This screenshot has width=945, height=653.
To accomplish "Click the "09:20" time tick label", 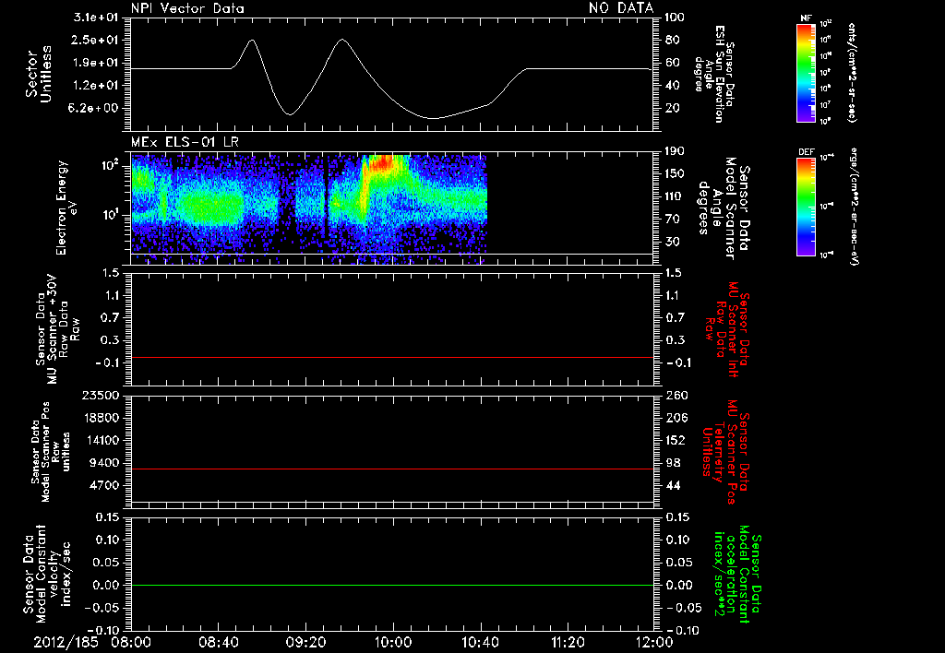I will 305,642.
